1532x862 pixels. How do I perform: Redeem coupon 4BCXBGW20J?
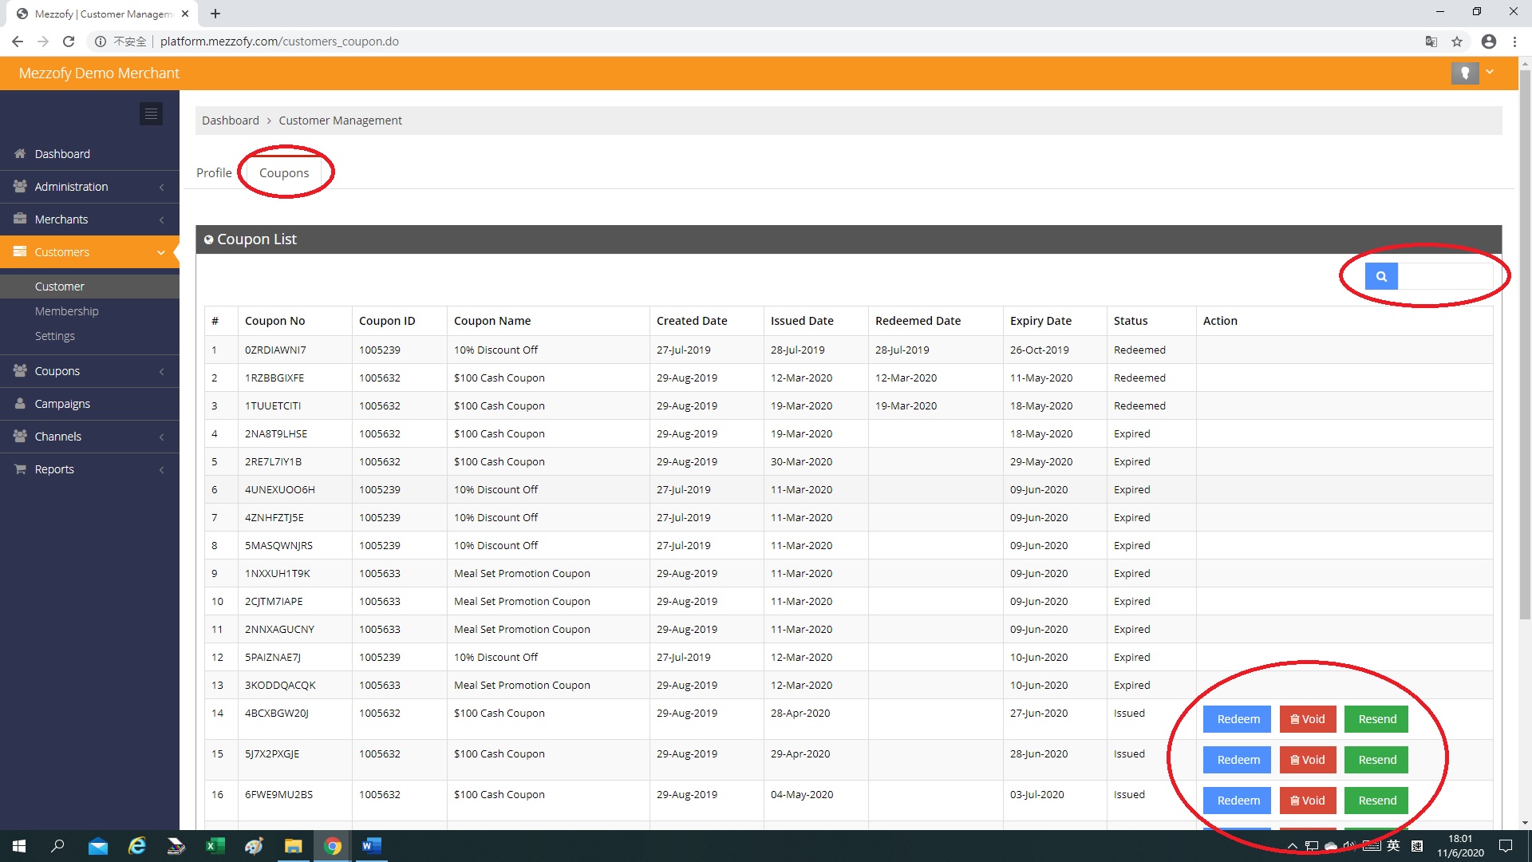point(1238,719)
